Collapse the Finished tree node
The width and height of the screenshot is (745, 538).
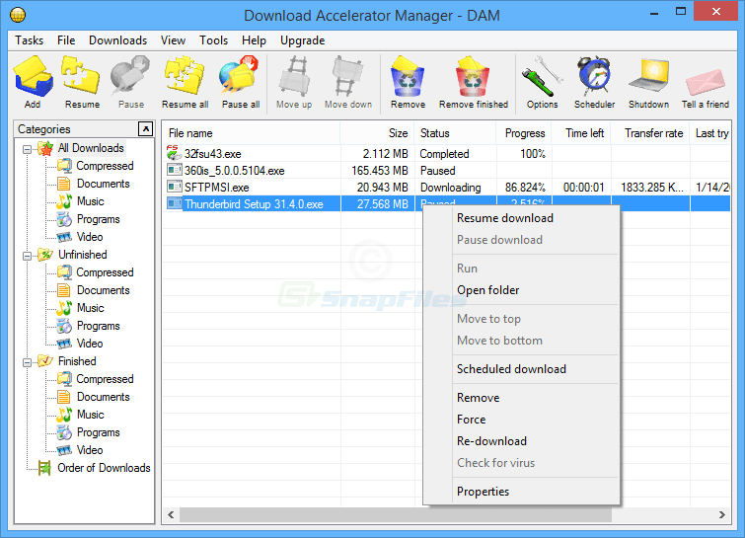[27, 362]
